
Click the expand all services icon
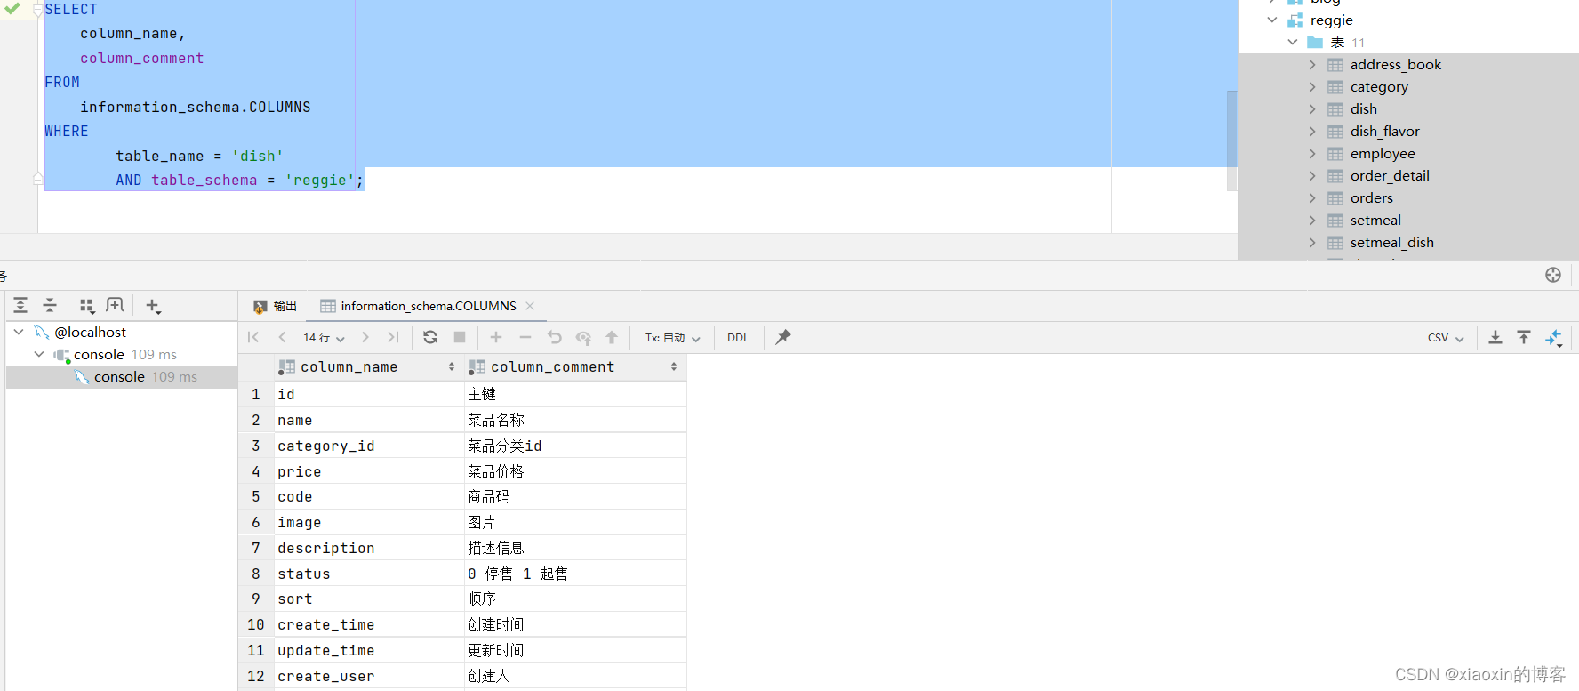(x=20, y=306)
